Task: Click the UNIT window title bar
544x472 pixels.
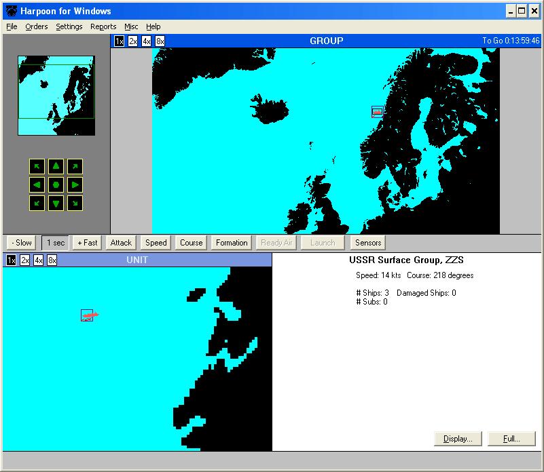Action: [137, 260]
